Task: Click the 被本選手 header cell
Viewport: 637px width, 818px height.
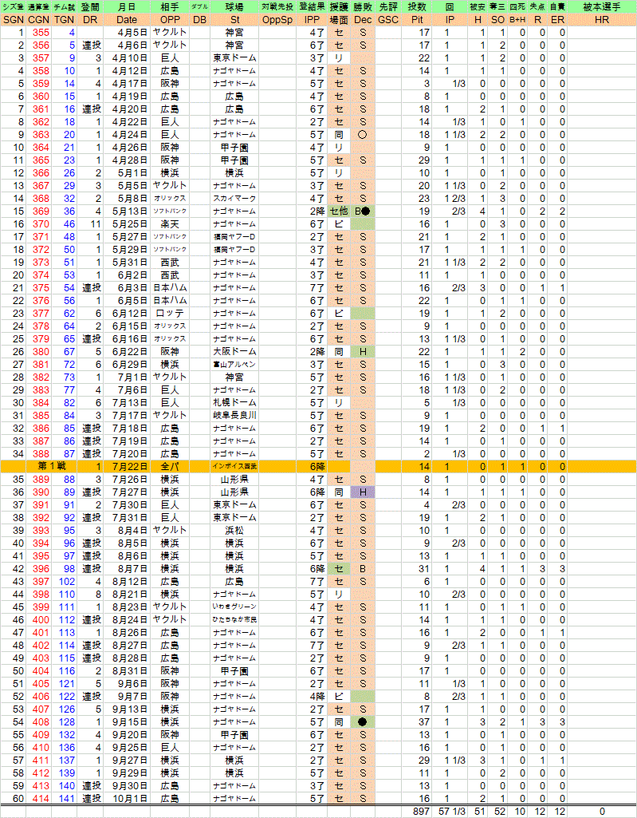Action: click(x=602, y=6)
